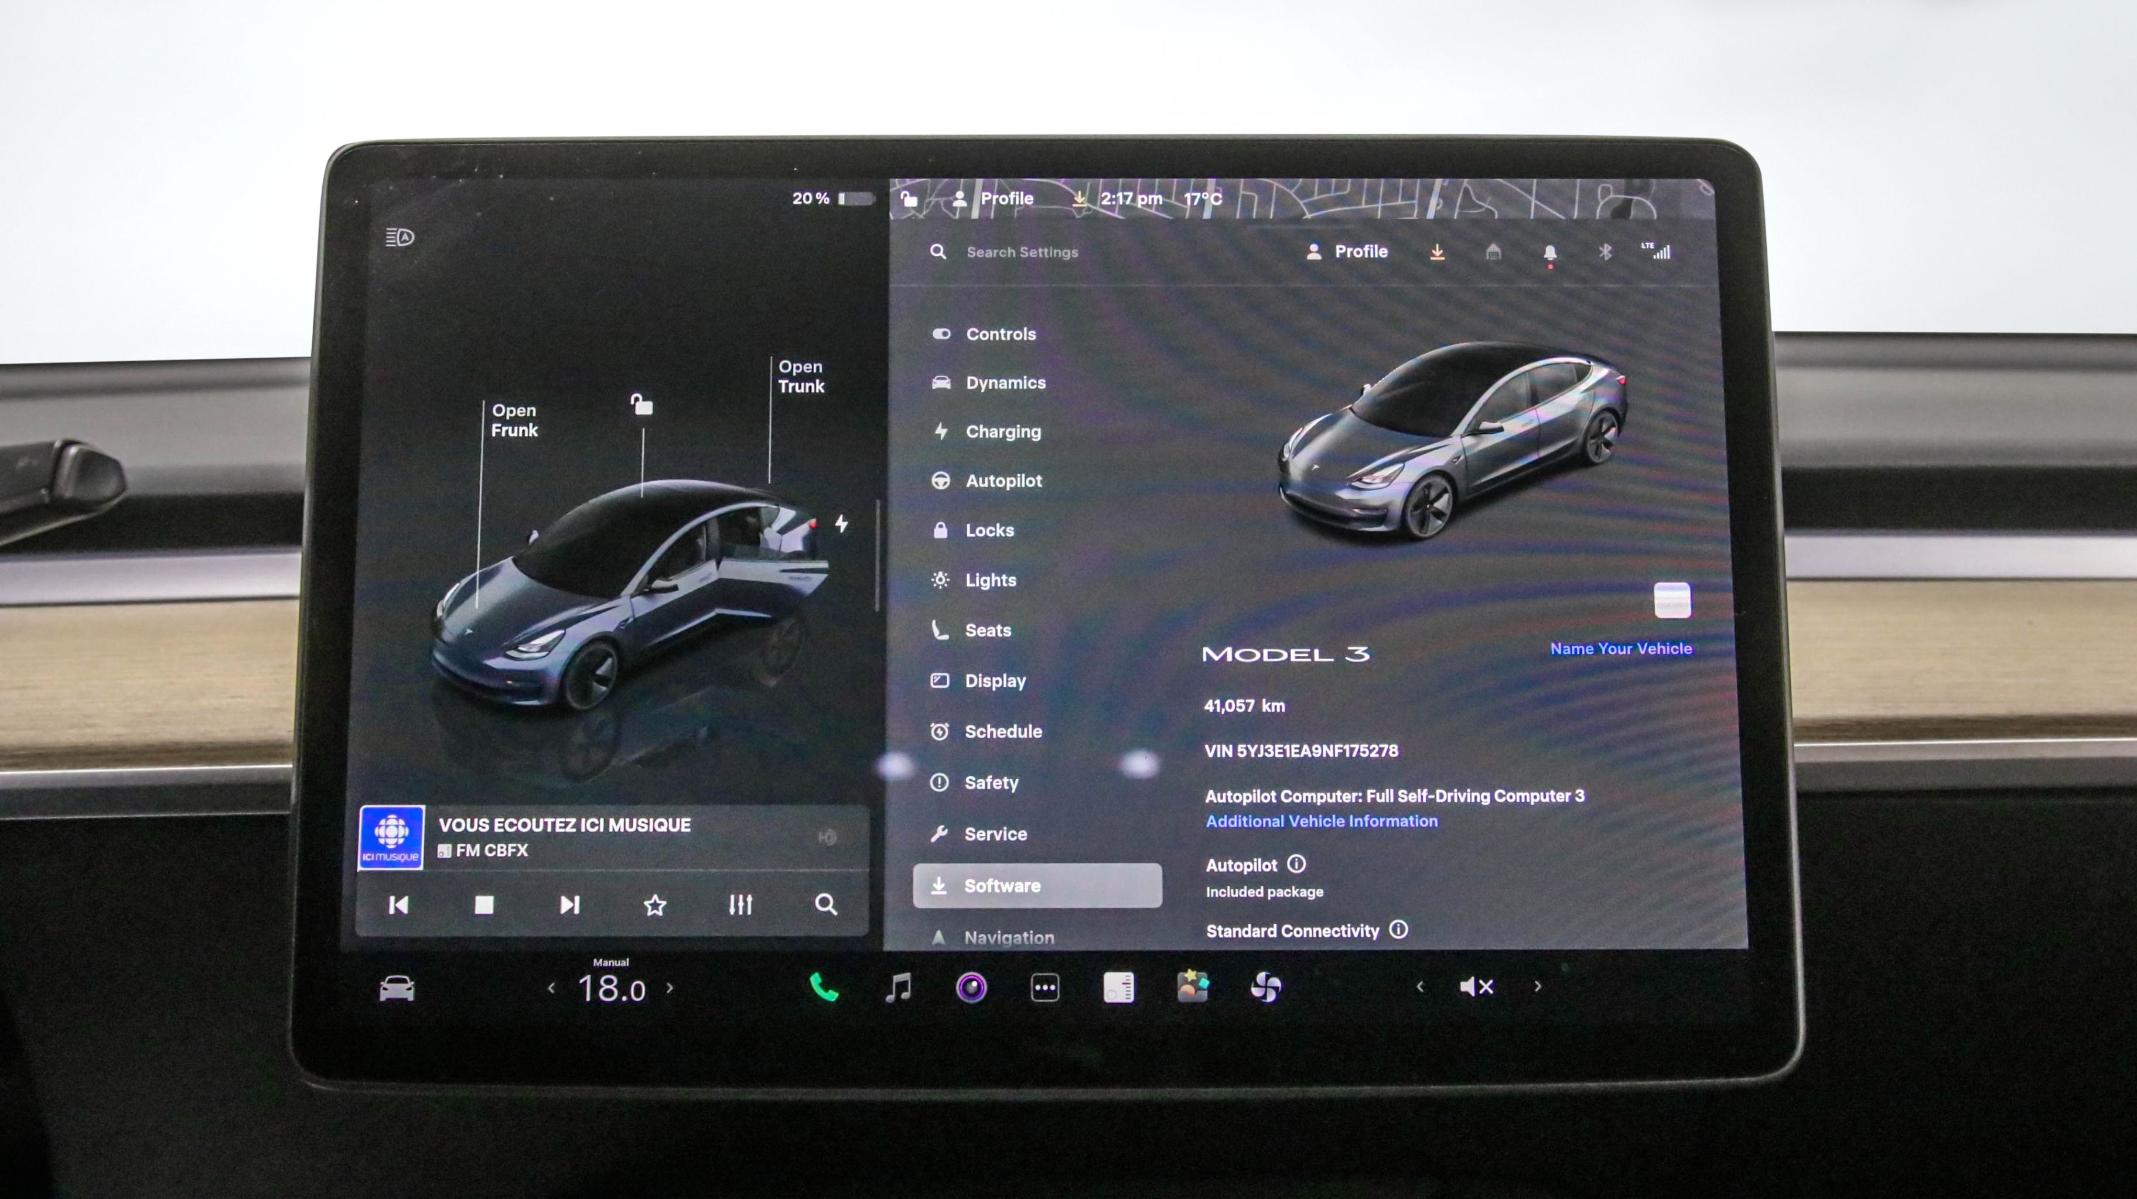Open the Autopilot settings menu
This screenshot has height=1199, width=2137.
pyautogui.click(x=1003, y=481)
